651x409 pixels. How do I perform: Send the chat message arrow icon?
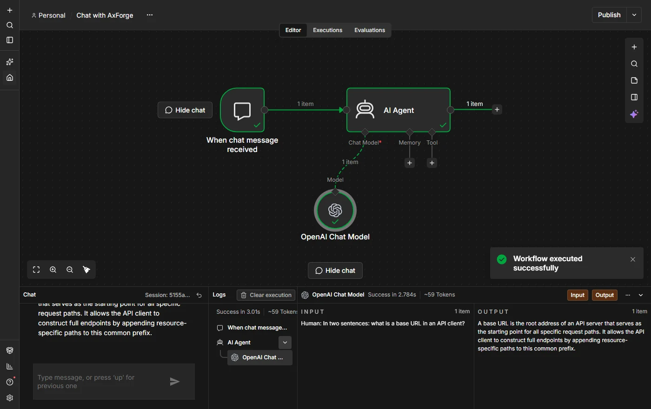click(x=174, y=382)
